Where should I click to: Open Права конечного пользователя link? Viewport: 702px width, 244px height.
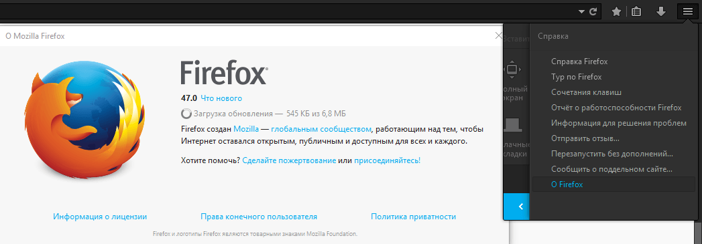(x=259, y=217)
